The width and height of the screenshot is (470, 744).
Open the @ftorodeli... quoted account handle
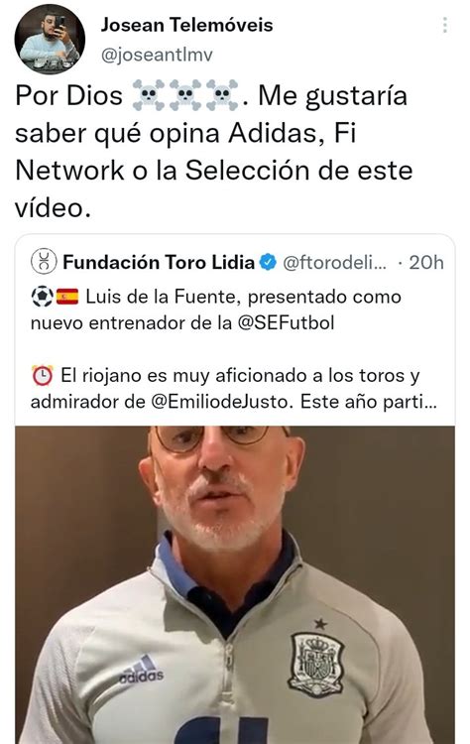tap(334, 262)
